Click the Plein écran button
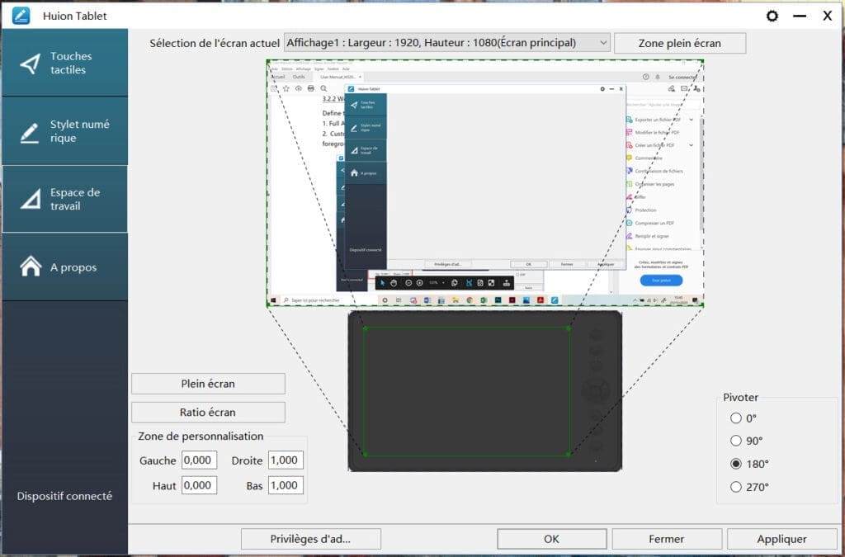845x557 pixels. pos(208,384)
